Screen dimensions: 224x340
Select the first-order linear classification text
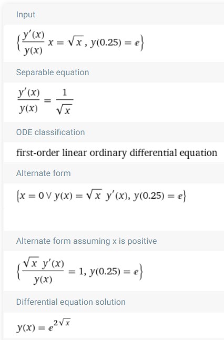[117, 153]
